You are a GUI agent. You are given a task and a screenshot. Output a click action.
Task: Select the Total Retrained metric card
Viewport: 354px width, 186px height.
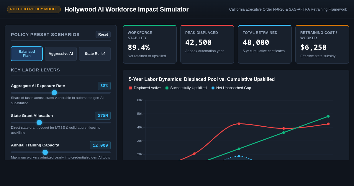pyautogui.click(x=265, y=44)
